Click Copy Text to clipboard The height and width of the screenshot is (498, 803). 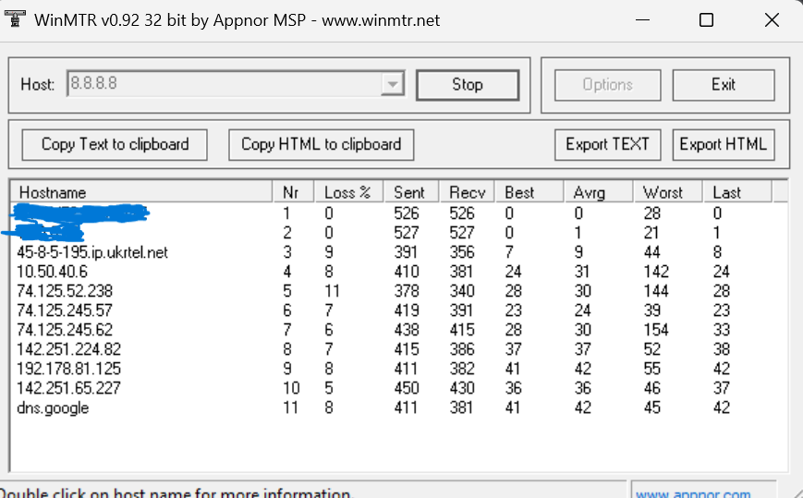pyautogui.click(x=115, y=144)
